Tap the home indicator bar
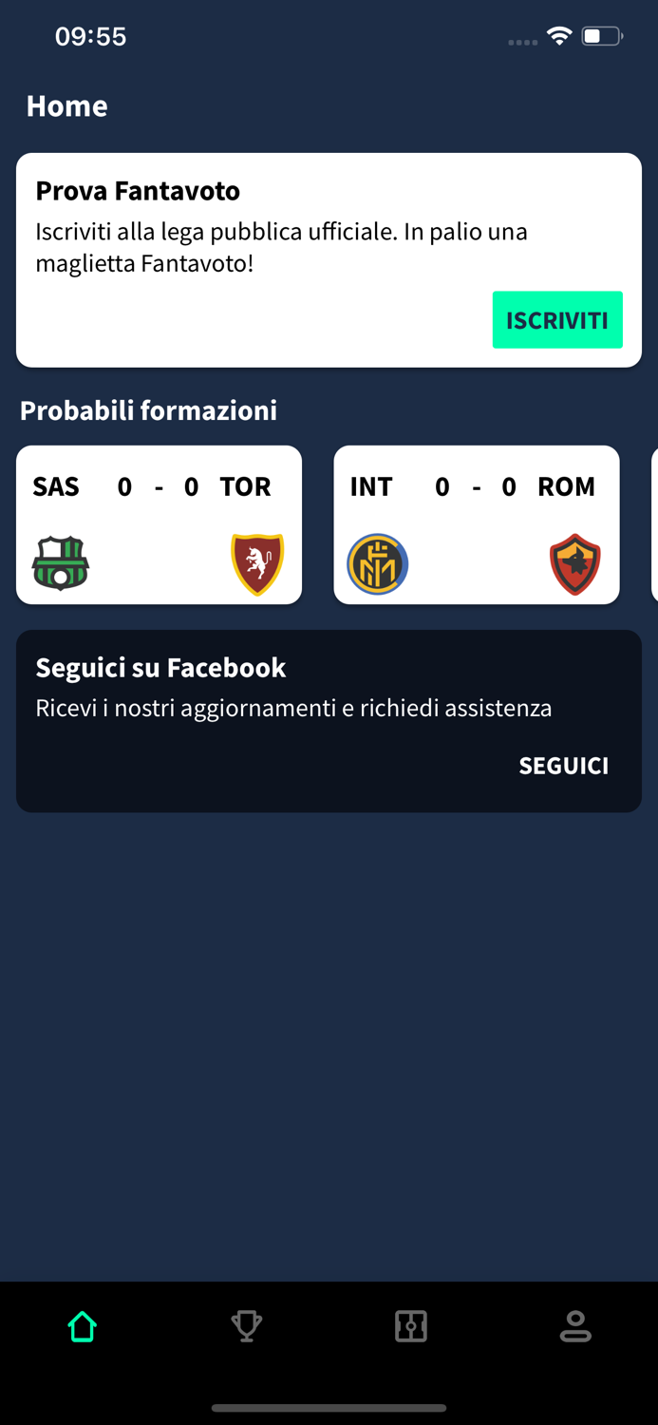658x1425 pixels. tap(329, 1409)
